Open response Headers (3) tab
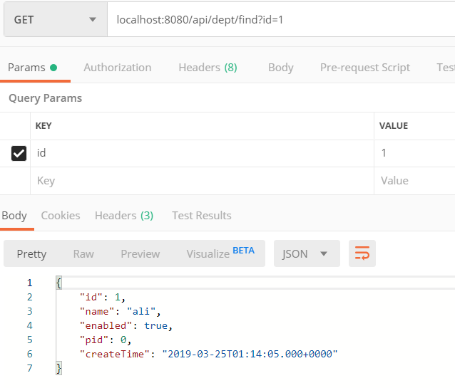Screen dimensions: 455x388 124,215
